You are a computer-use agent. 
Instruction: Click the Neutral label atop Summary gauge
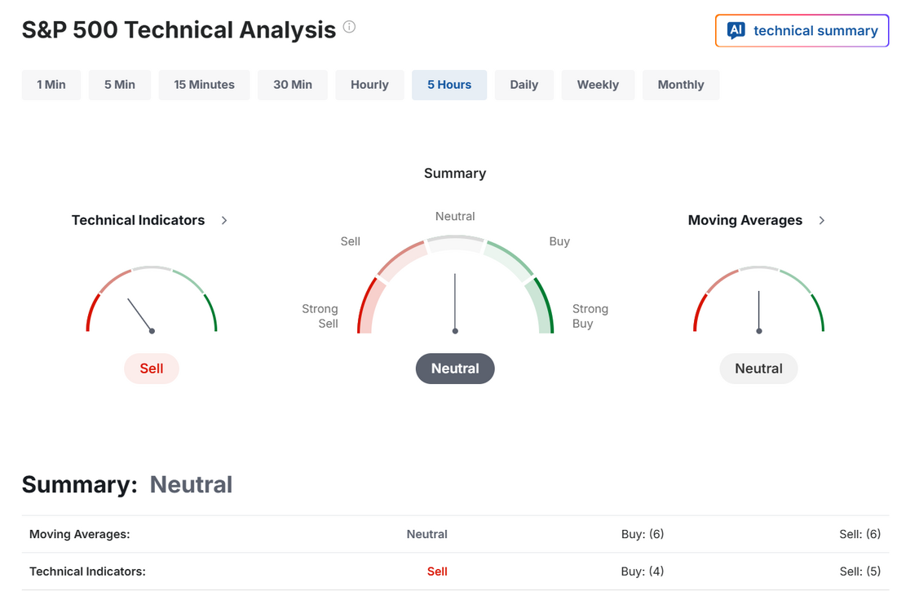455,216
